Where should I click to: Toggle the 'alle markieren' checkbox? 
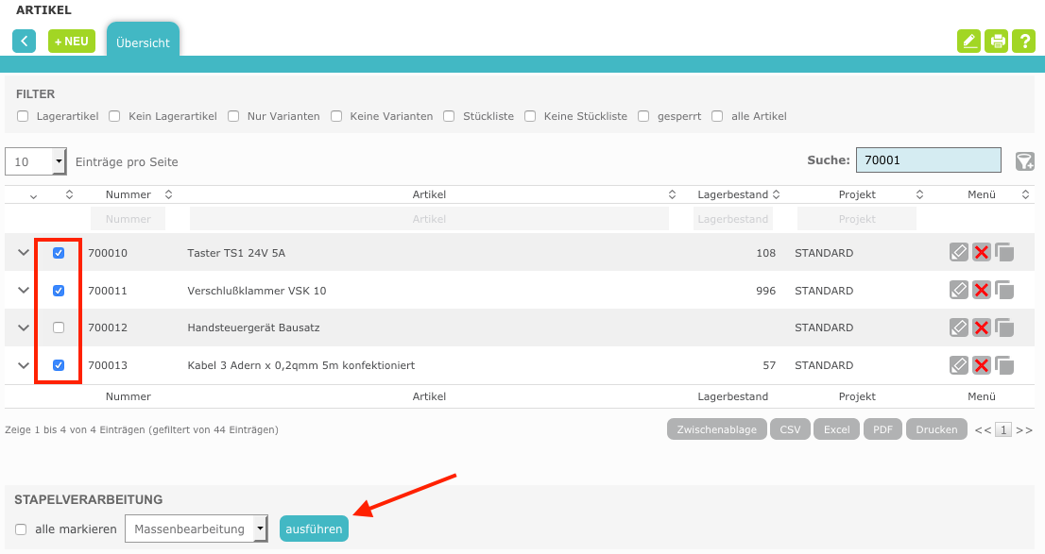(x=21, y=529)
